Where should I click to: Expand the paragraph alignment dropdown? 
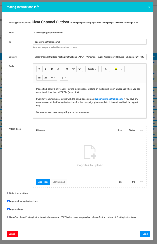pos(53,78)
